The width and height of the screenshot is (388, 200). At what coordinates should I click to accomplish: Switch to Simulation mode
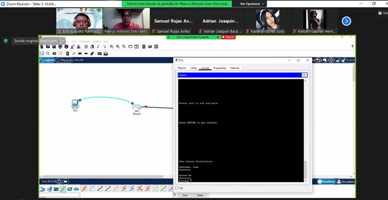point(346,182)
